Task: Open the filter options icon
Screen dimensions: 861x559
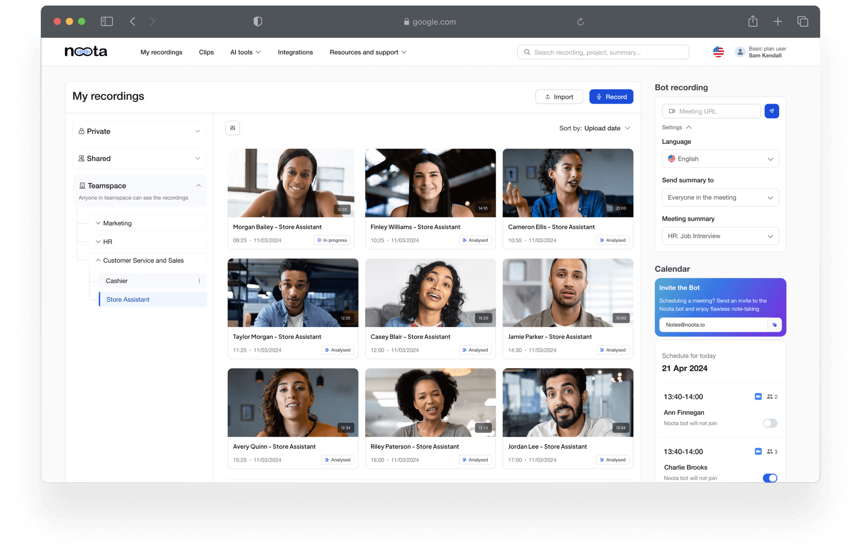Action: [x=232, y=128]
